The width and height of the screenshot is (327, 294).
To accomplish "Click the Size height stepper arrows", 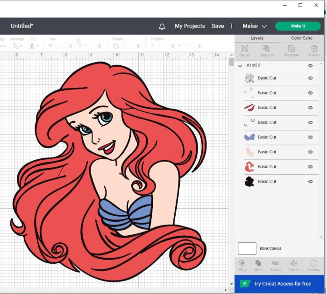I will pyautogui.click(x=100, y=46).
